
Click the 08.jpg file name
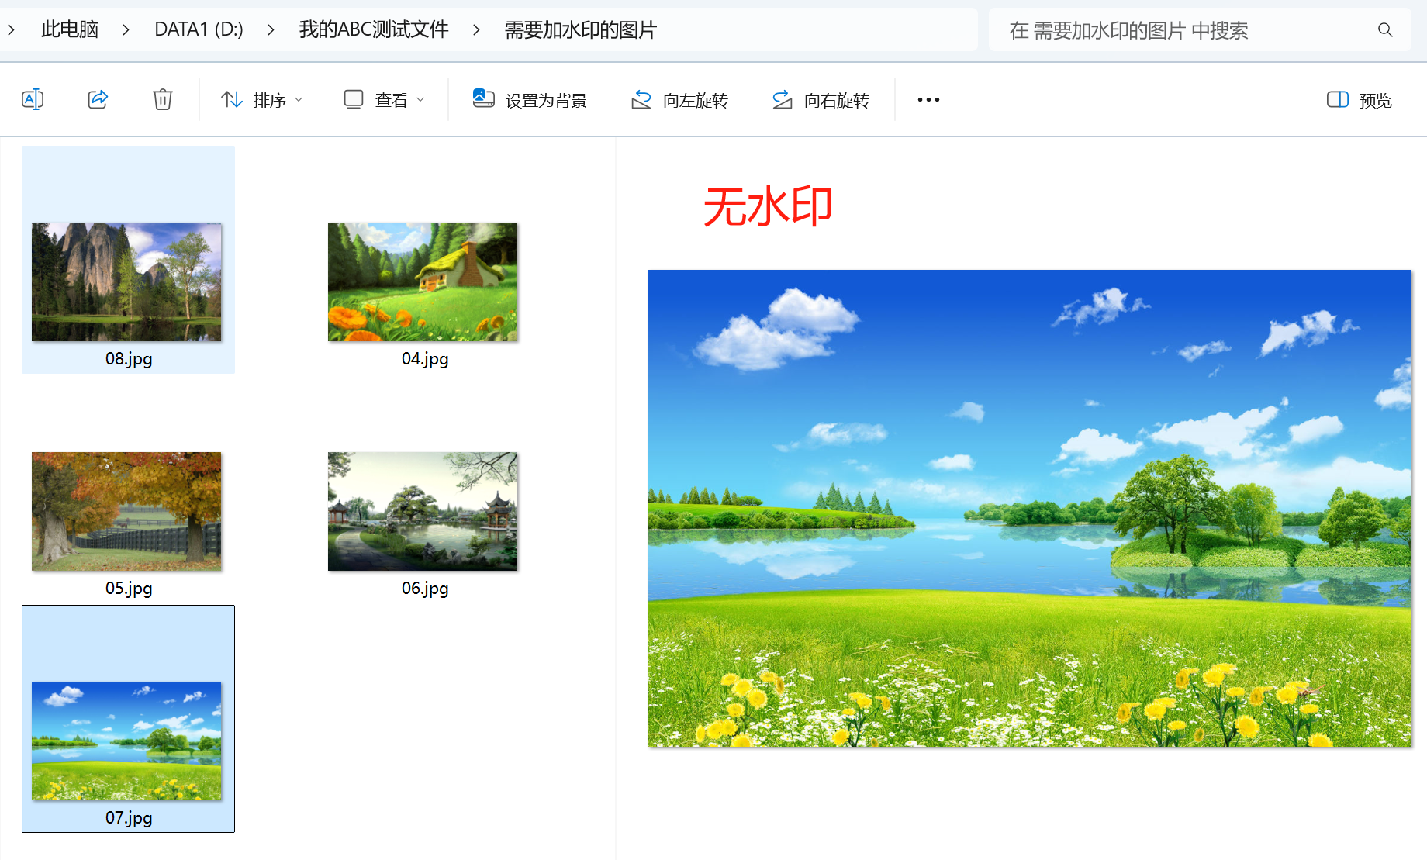pos(129,359)
